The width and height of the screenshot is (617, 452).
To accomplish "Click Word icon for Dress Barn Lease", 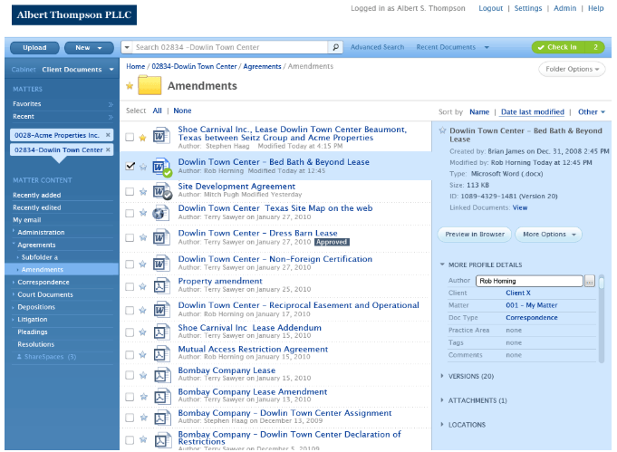I will [x=161, y=237].
